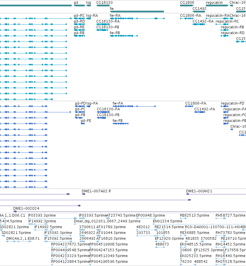246x266 pixels.
Task: Select the CG18130-PA protein label
Action: click(108, 109)
